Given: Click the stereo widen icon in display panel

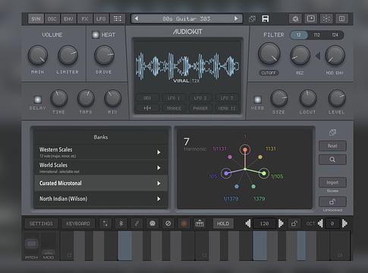Looking at the screenshot, I should click(147, 108).
